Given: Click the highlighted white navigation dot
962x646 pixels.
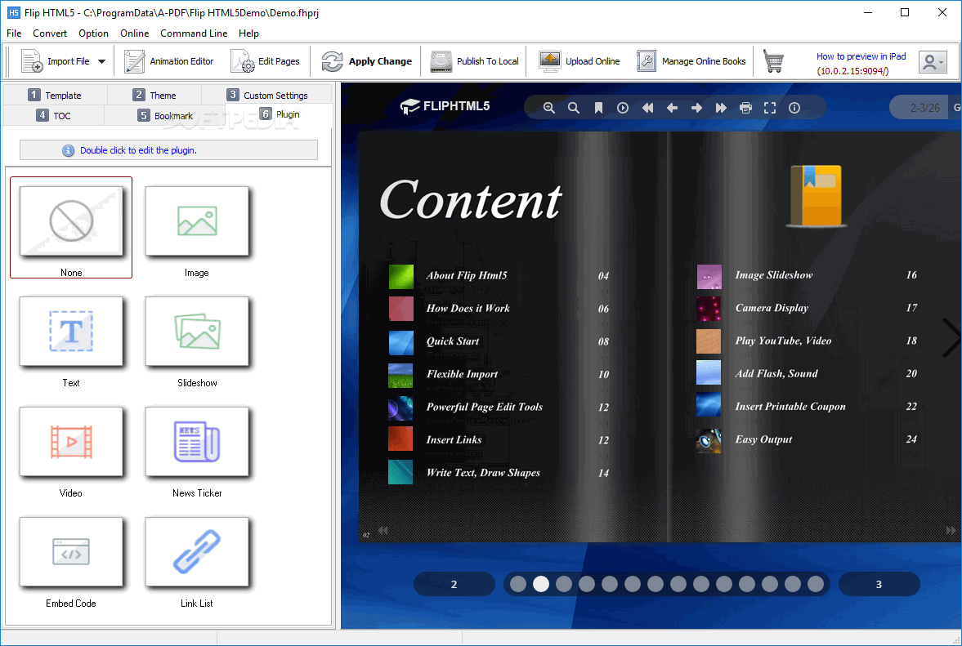Looking at the screenshot, I should pyautogui.click(x=541, y=584).
